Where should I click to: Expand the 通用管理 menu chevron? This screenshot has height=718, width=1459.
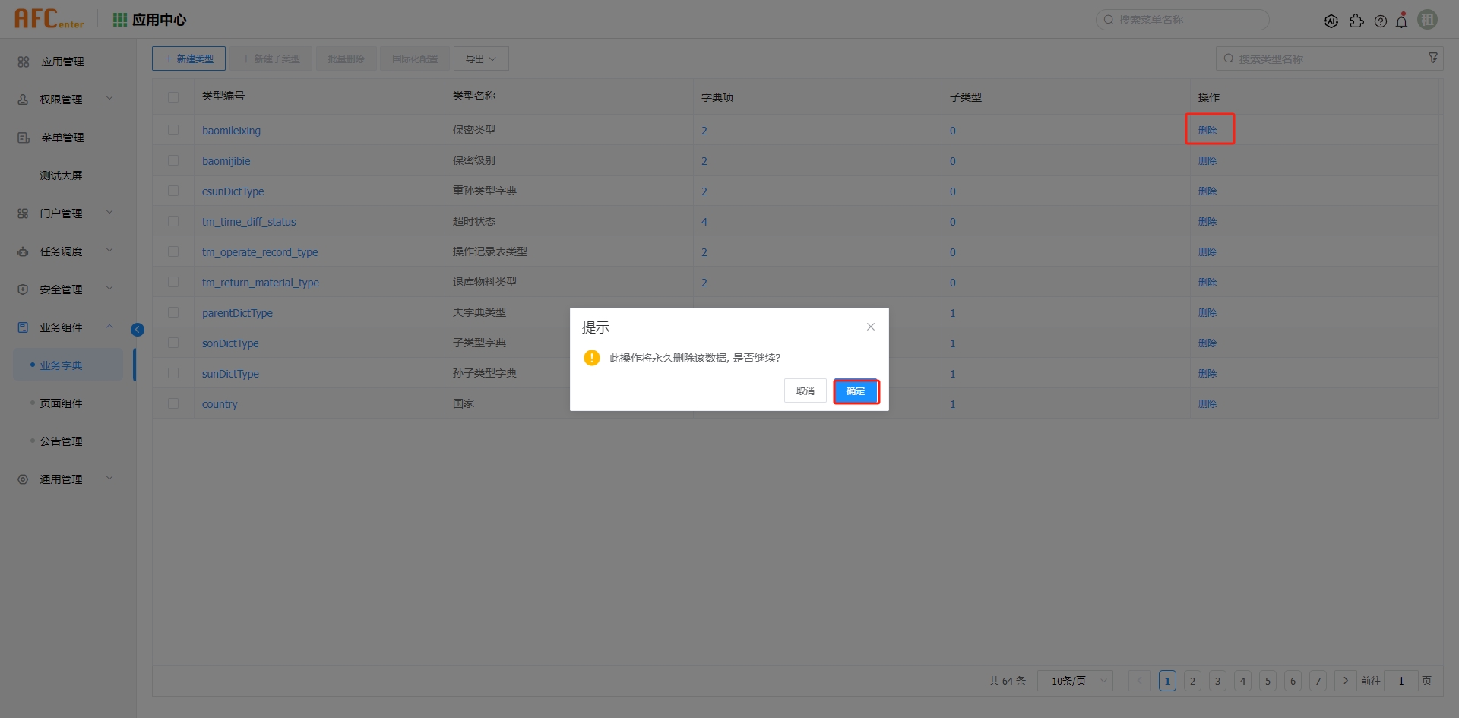[109, 478]
